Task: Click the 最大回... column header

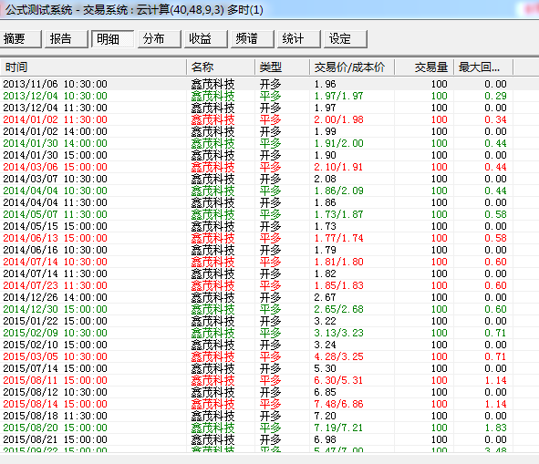Action: [x=483, y=67]
